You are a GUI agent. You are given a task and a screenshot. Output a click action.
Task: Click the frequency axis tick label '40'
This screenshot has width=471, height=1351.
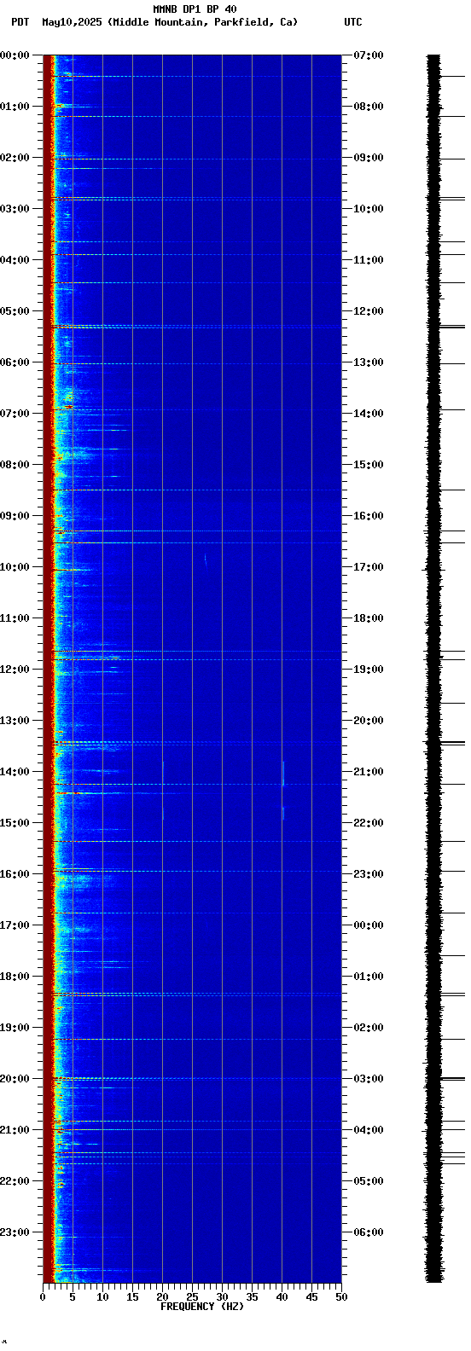tap(282, 1297)
